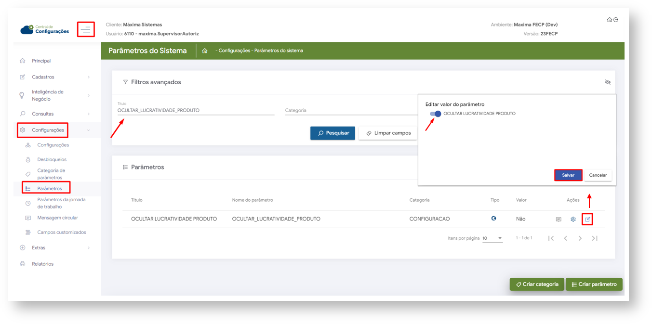652x324 pixels.
Task: Hide the advanced filters panel
Action: (x=608, y=82)
